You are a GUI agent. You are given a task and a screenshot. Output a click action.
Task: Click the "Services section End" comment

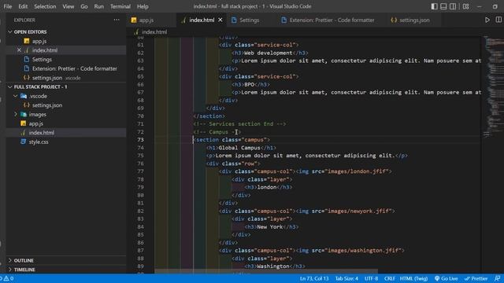pyautogui.click(x=239, y=124)
